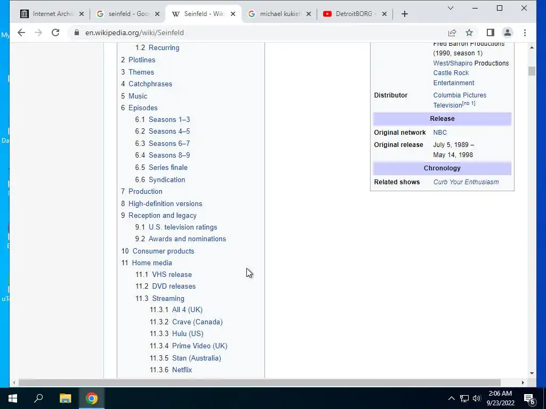
Task: Close the DetroitBORG YouTube tab
Action: [384, 14]
